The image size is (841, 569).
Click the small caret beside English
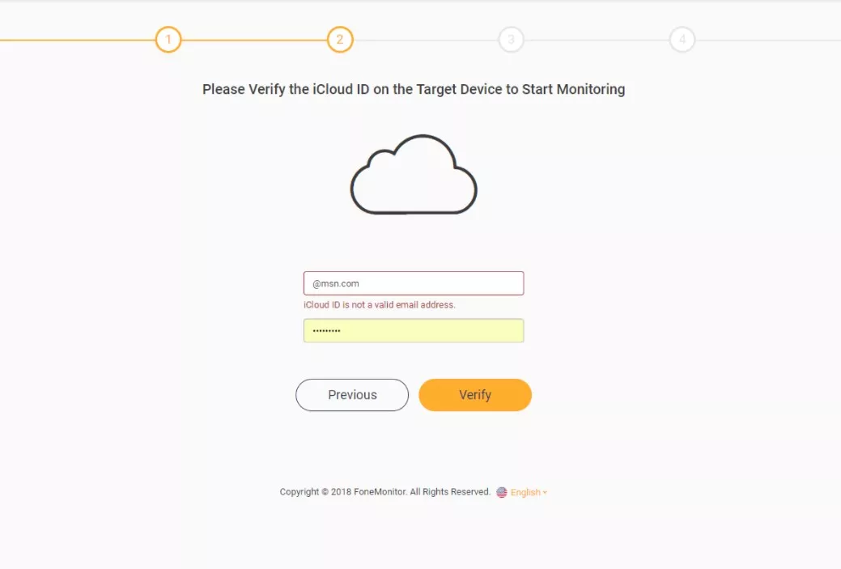pyautogui.click(x=545, y=493)
